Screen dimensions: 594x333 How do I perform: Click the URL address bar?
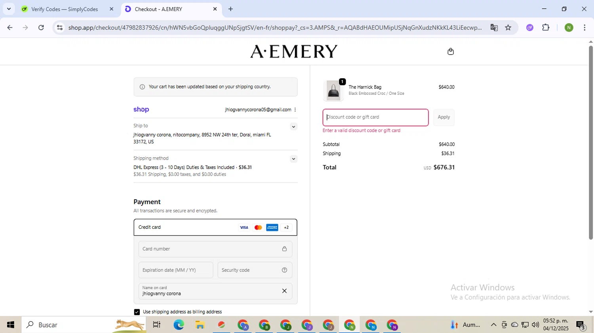tap(275, 28)
